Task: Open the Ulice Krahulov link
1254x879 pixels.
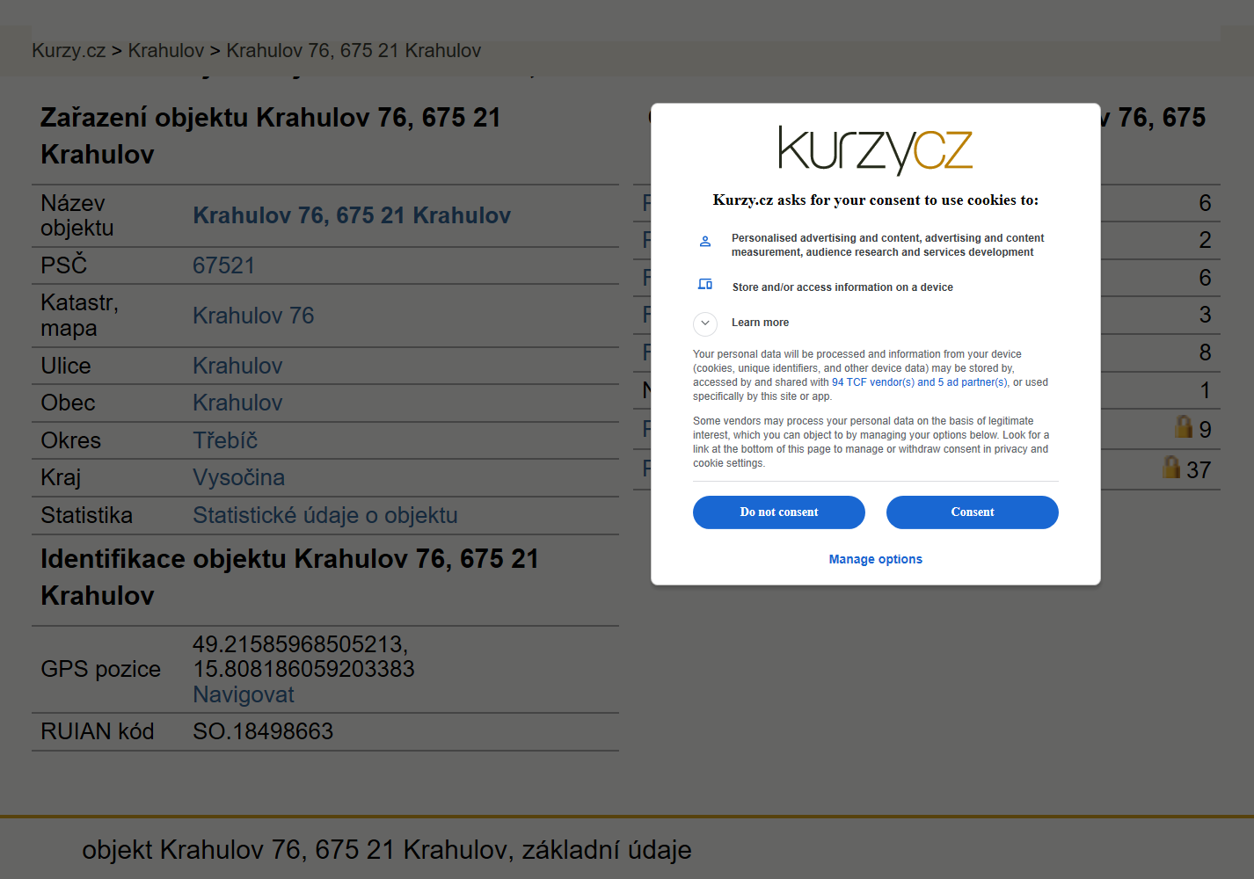Action: (x=237, y=366)
